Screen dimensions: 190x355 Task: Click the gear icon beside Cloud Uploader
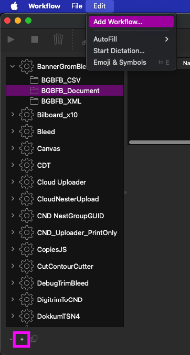(x=27, y=182)
